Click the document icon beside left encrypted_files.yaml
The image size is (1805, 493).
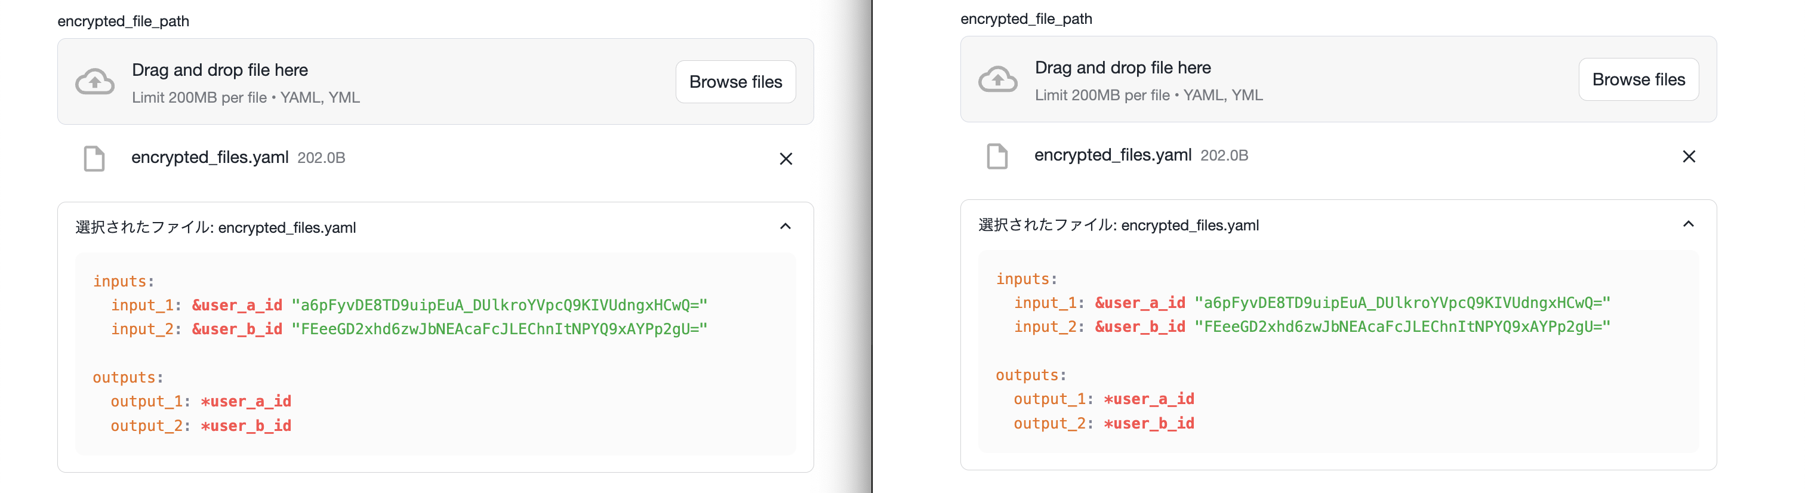click(x=94, y=158)
